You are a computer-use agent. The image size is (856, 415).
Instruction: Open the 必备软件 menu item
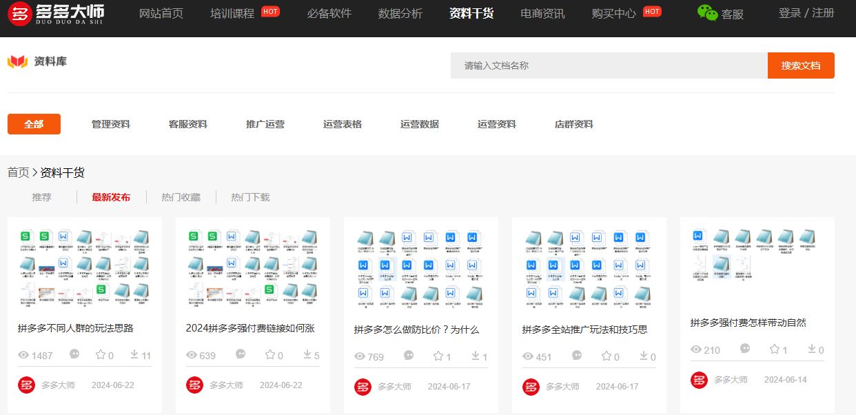tap(329, 13)
